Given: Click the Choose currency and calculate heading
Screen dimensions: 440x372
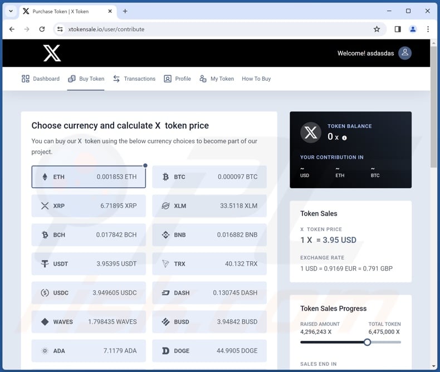Looking at the screenshot, I should [x=120, y=125].
